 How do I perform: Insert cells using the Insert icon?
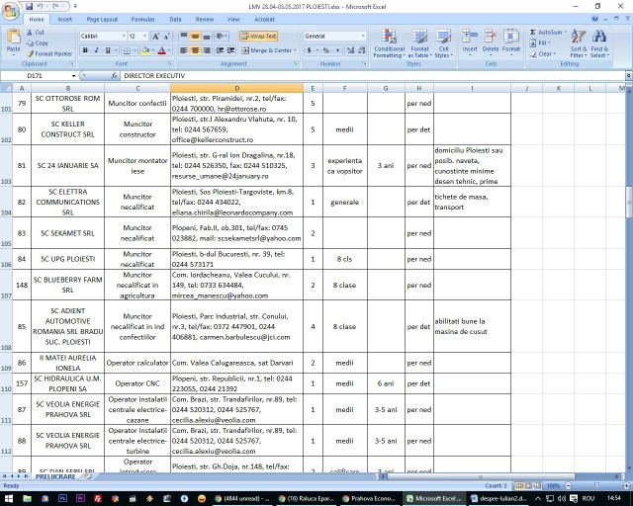click(470, 42)
